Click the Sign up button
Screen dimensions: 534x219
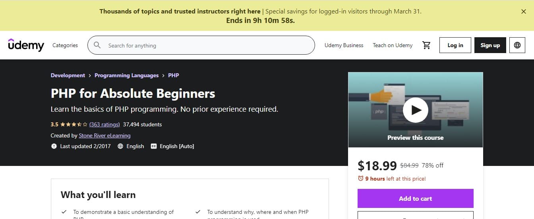(490, 45)
